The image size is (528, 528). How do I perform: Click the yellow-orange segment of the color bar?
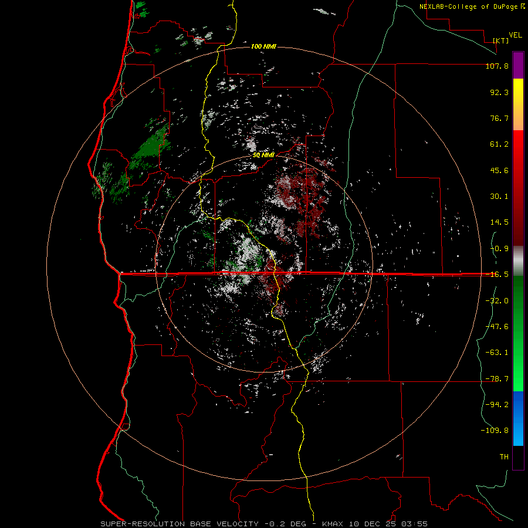click(518, 104)
